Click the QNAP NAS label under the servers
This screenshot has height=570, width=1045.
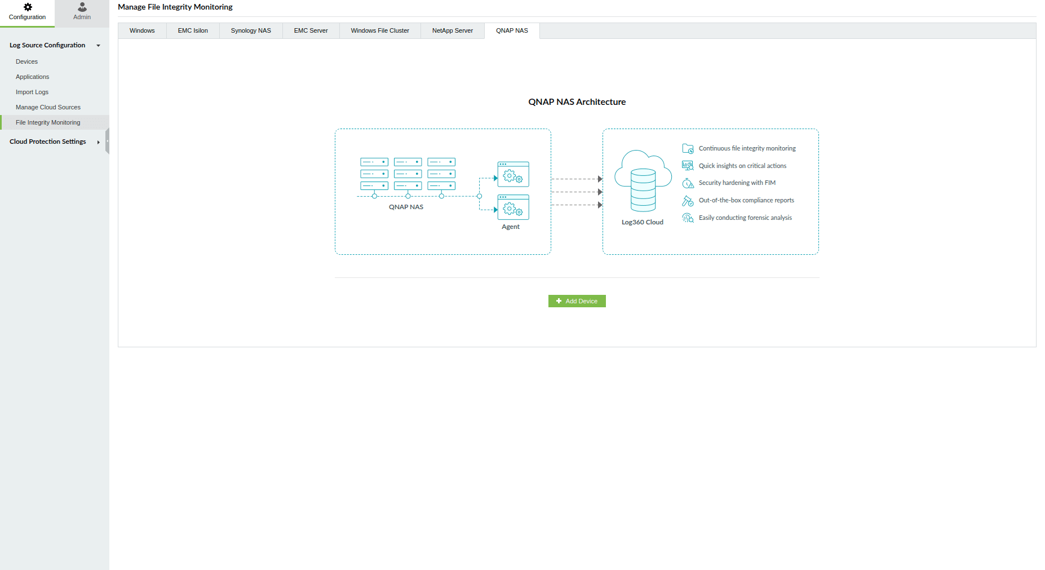coord(406,207)
